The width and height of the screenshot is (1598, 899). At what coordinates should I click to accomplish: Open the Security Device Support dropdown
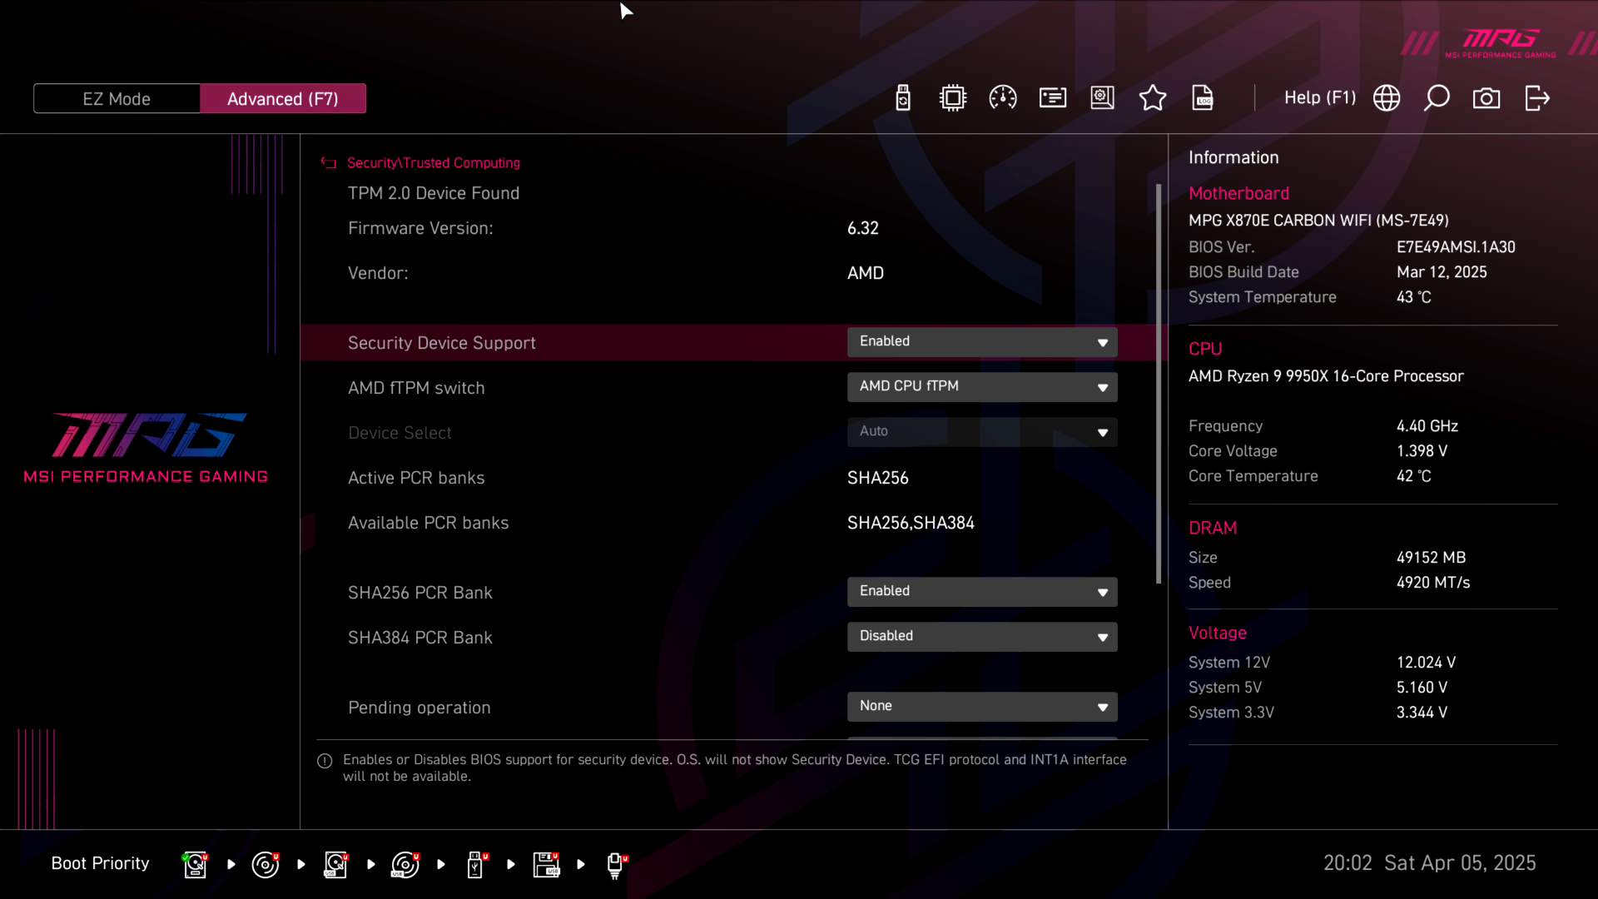(x=982, y=342)
